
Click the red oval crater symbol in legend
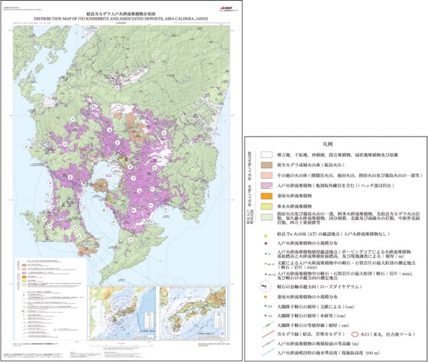(355, 334)
